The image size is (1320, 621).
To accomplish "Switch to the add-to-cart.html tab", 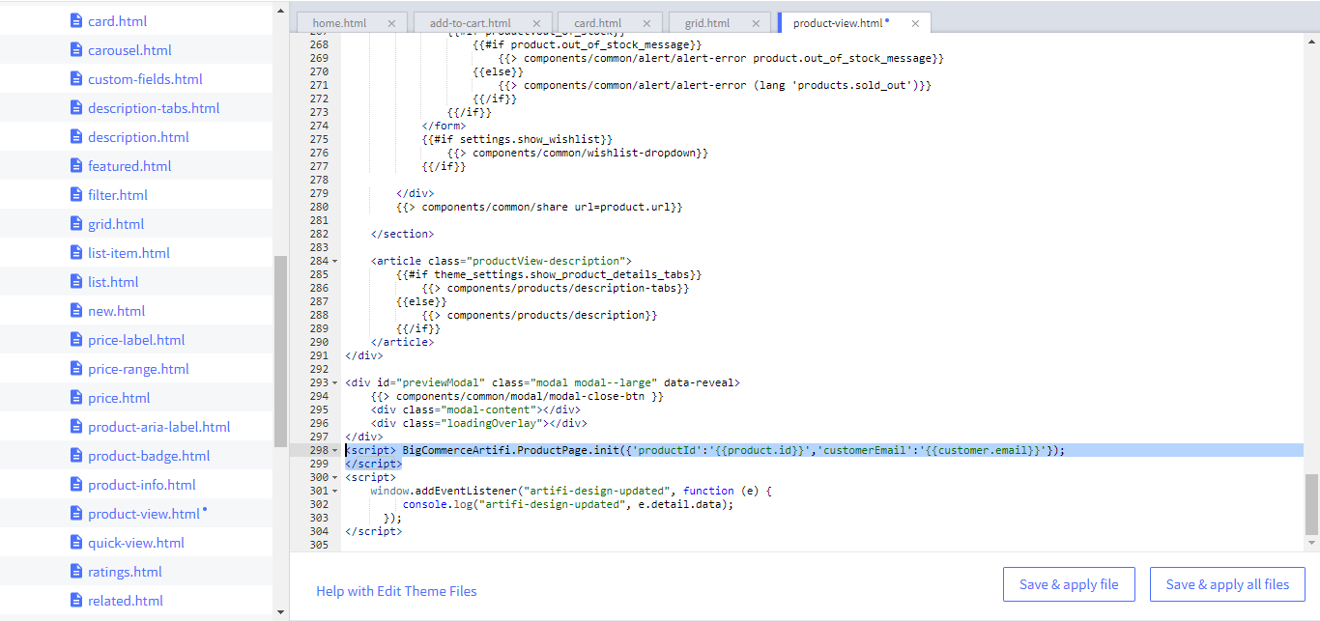I will (x=471, y=23).
